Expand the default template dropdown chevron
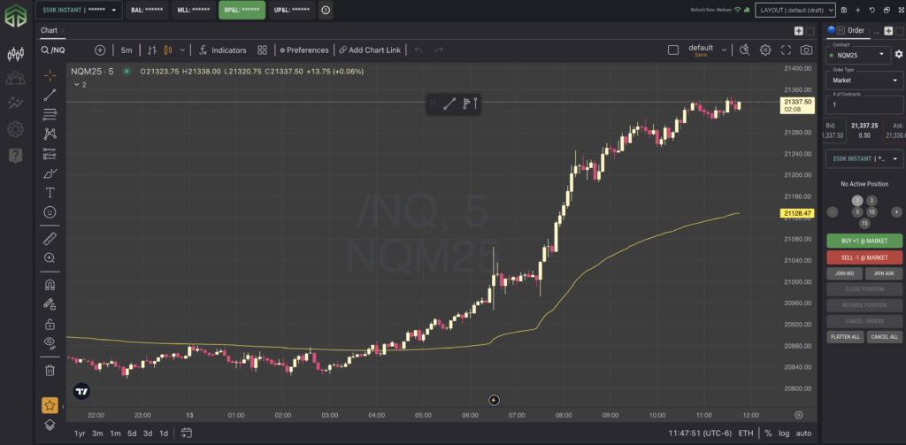 point(724,50)
